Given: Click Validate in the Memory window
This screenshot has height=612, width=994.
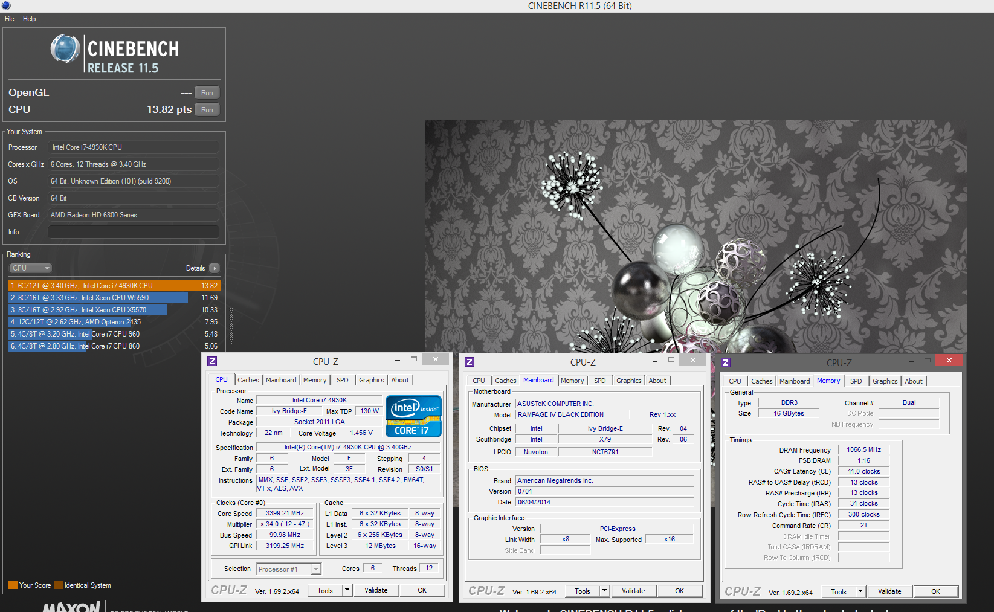Looking at the screenshot, I should (x=889, y=591).
